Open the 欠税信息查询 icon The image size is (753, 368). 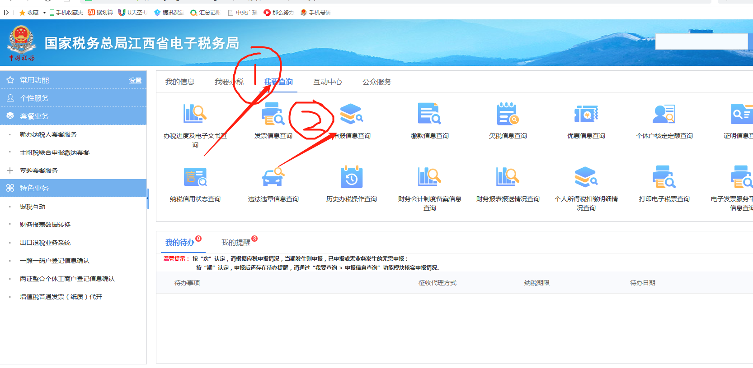coord(508,114)
